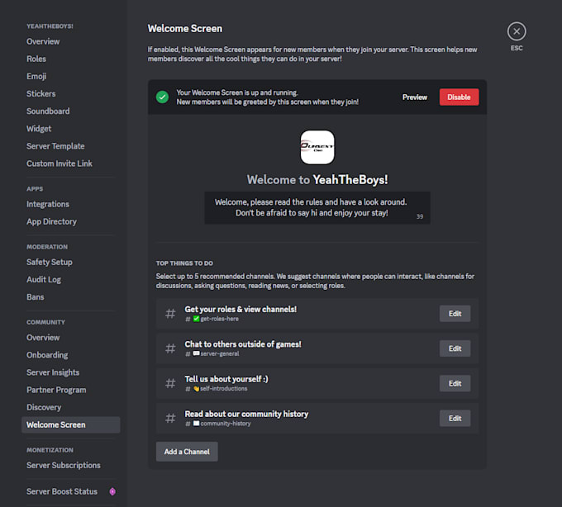Open the Roles settings page
This screenshot has height=507, width=562.
tap(36, 59)
